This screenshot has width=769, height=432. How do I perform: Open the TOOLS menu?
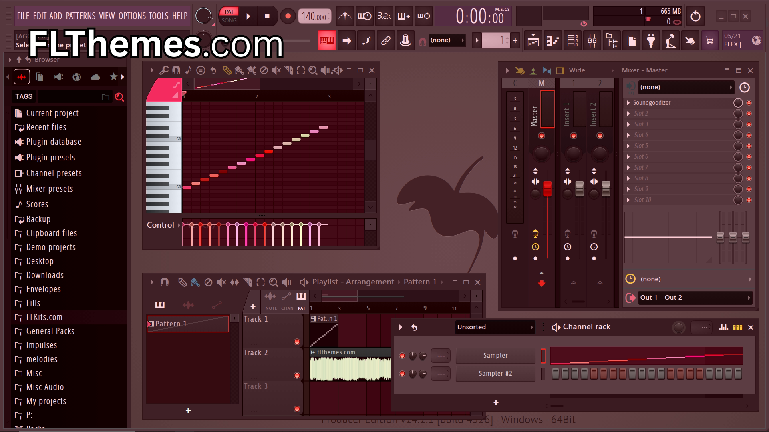159,16
